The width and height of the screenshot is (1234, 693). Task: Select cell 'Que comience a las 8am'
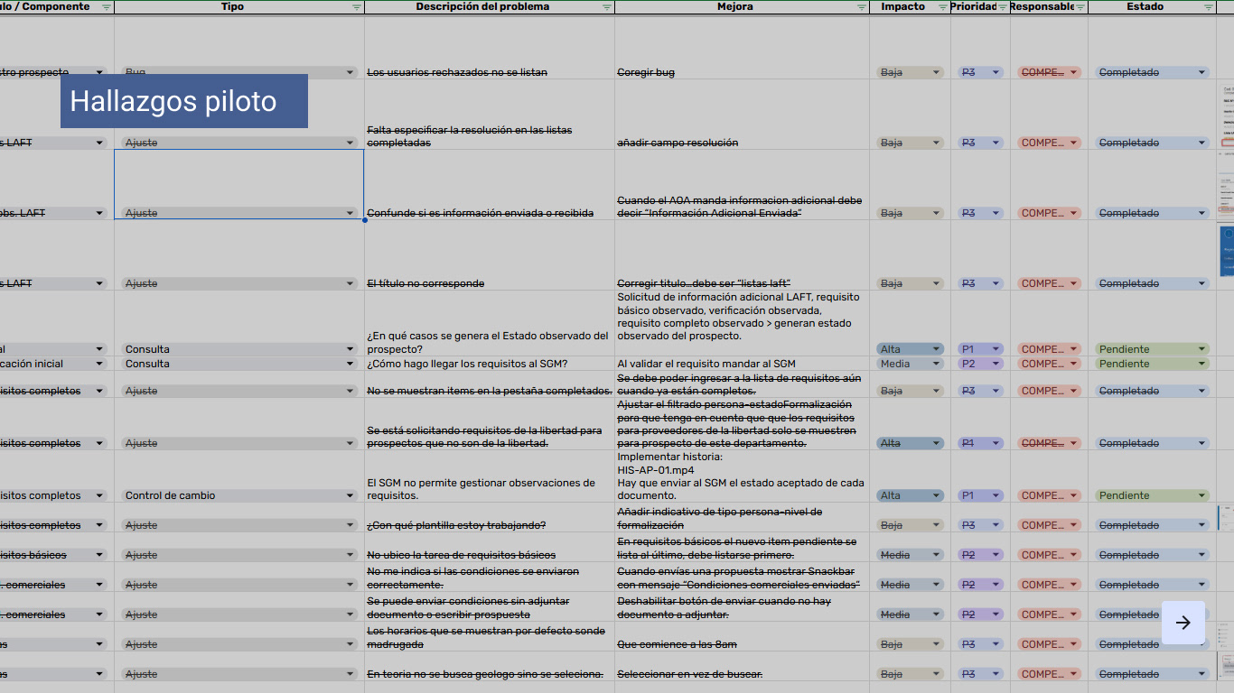[x=742, y=637]
